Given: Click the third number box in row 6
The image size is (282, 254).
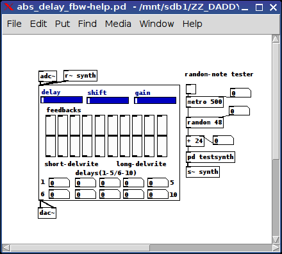Looking at the screenshot, I should coord(110,194).
